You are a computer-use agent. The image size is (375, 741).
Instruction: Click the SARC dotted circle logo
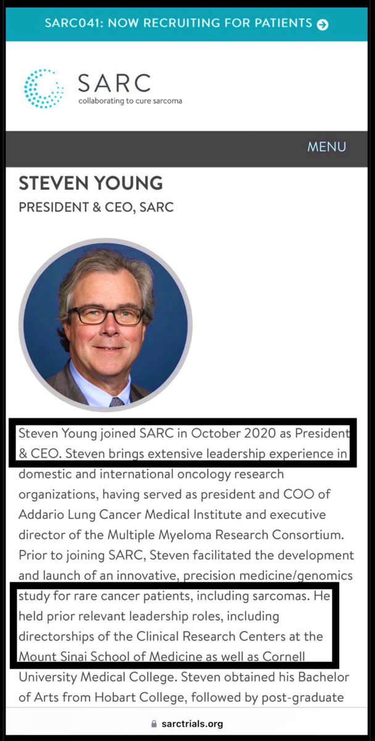click(43, 88)
